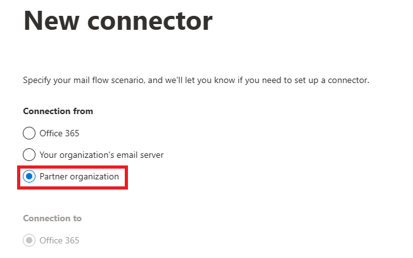This screenshot has width=413, height=258.
Task: Click "organization" in the Partner organization option
Action: coord(95,176)
